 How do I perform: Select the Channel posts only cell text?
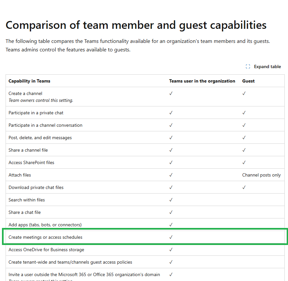261,175
